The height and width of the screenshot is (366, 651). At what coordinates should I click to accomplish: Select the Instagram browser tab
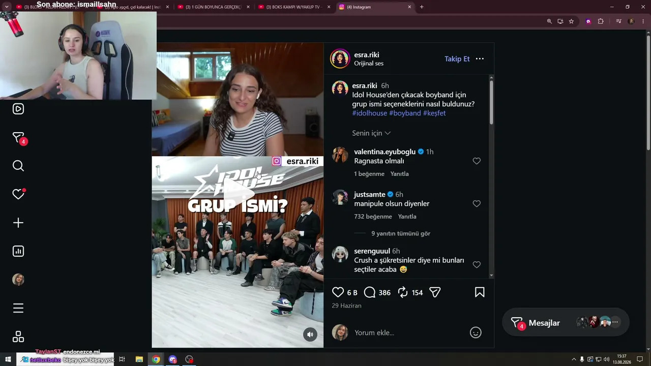coord(375,7)
